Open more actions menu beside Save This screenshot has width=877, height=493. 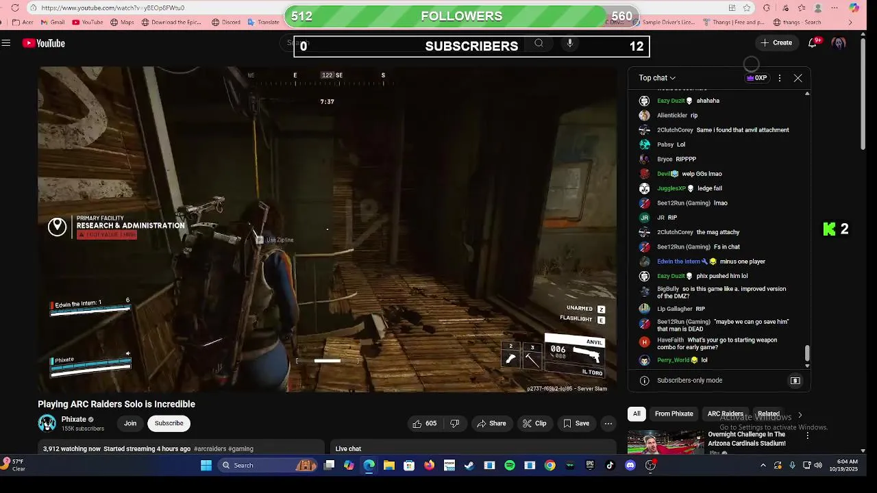tap(608, 423)
